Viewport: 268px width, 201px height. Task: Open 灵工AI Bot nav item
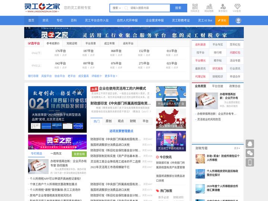[205, 20]
